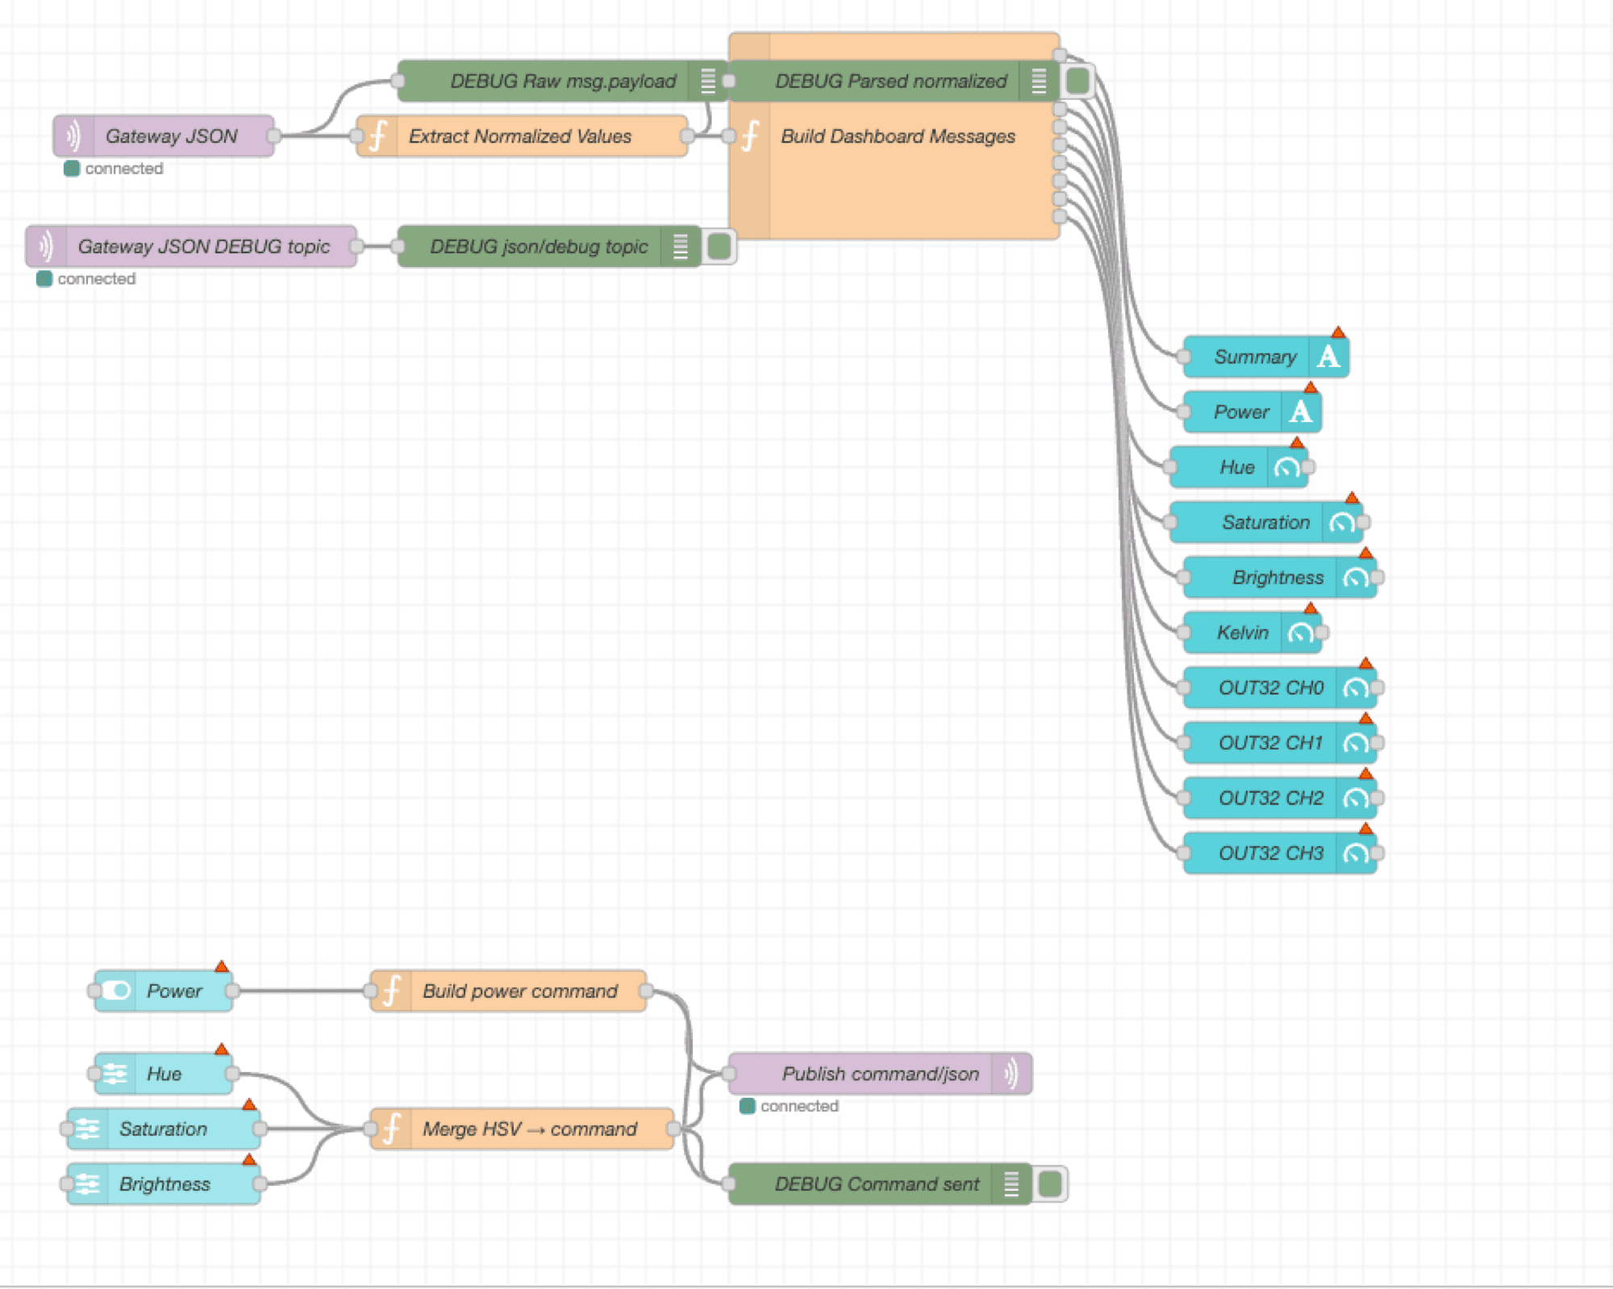Select the Merge HSV → command node label
This screenshot has height=1289, width=1613.
click(x=530, y=1129)
